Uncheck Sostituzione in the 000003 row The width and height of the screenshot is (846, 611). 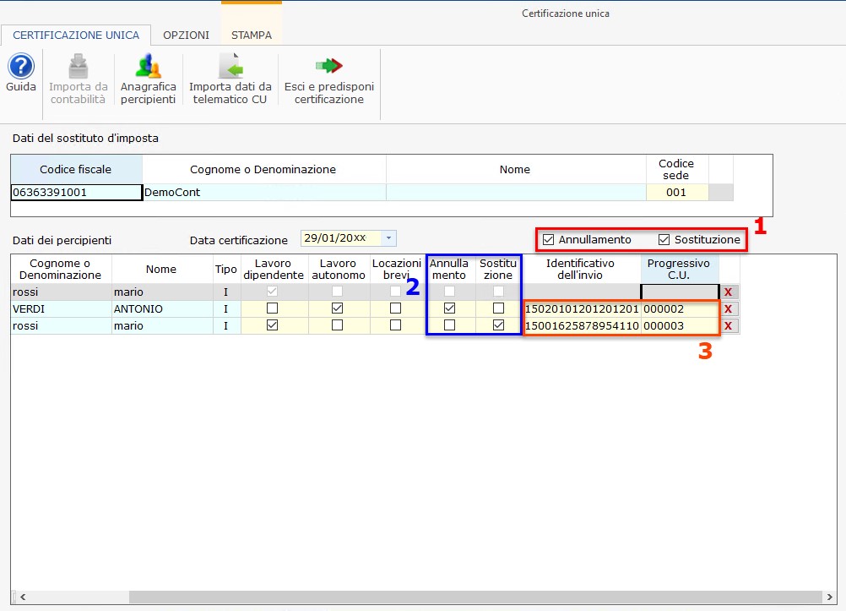click(498, 325)
